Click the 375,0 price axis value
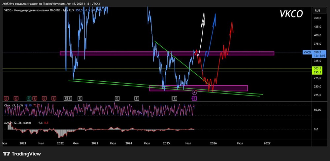 (317, 44)
